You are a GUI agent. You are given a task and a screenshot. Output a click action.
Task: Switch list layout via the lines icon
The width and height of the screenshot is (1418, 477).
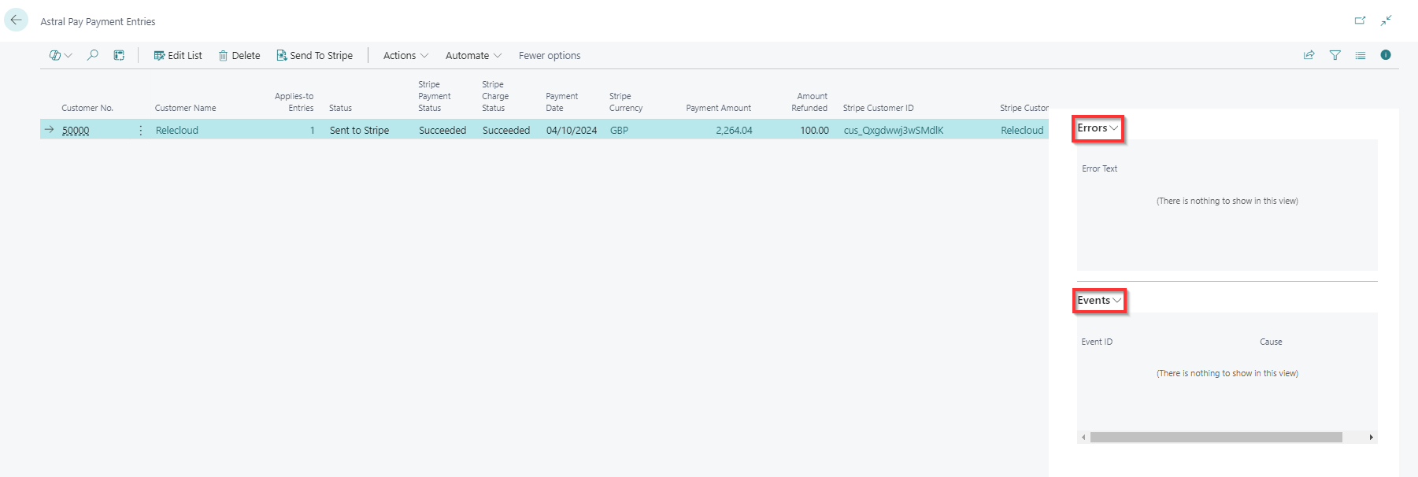(x=1361, y=55)
